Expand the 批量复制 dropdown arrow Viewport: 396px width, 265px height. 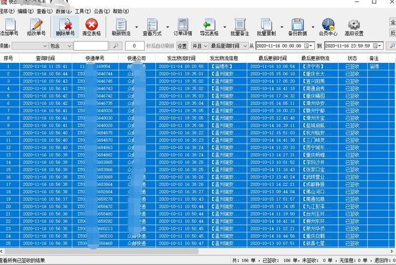click(282, 27)
